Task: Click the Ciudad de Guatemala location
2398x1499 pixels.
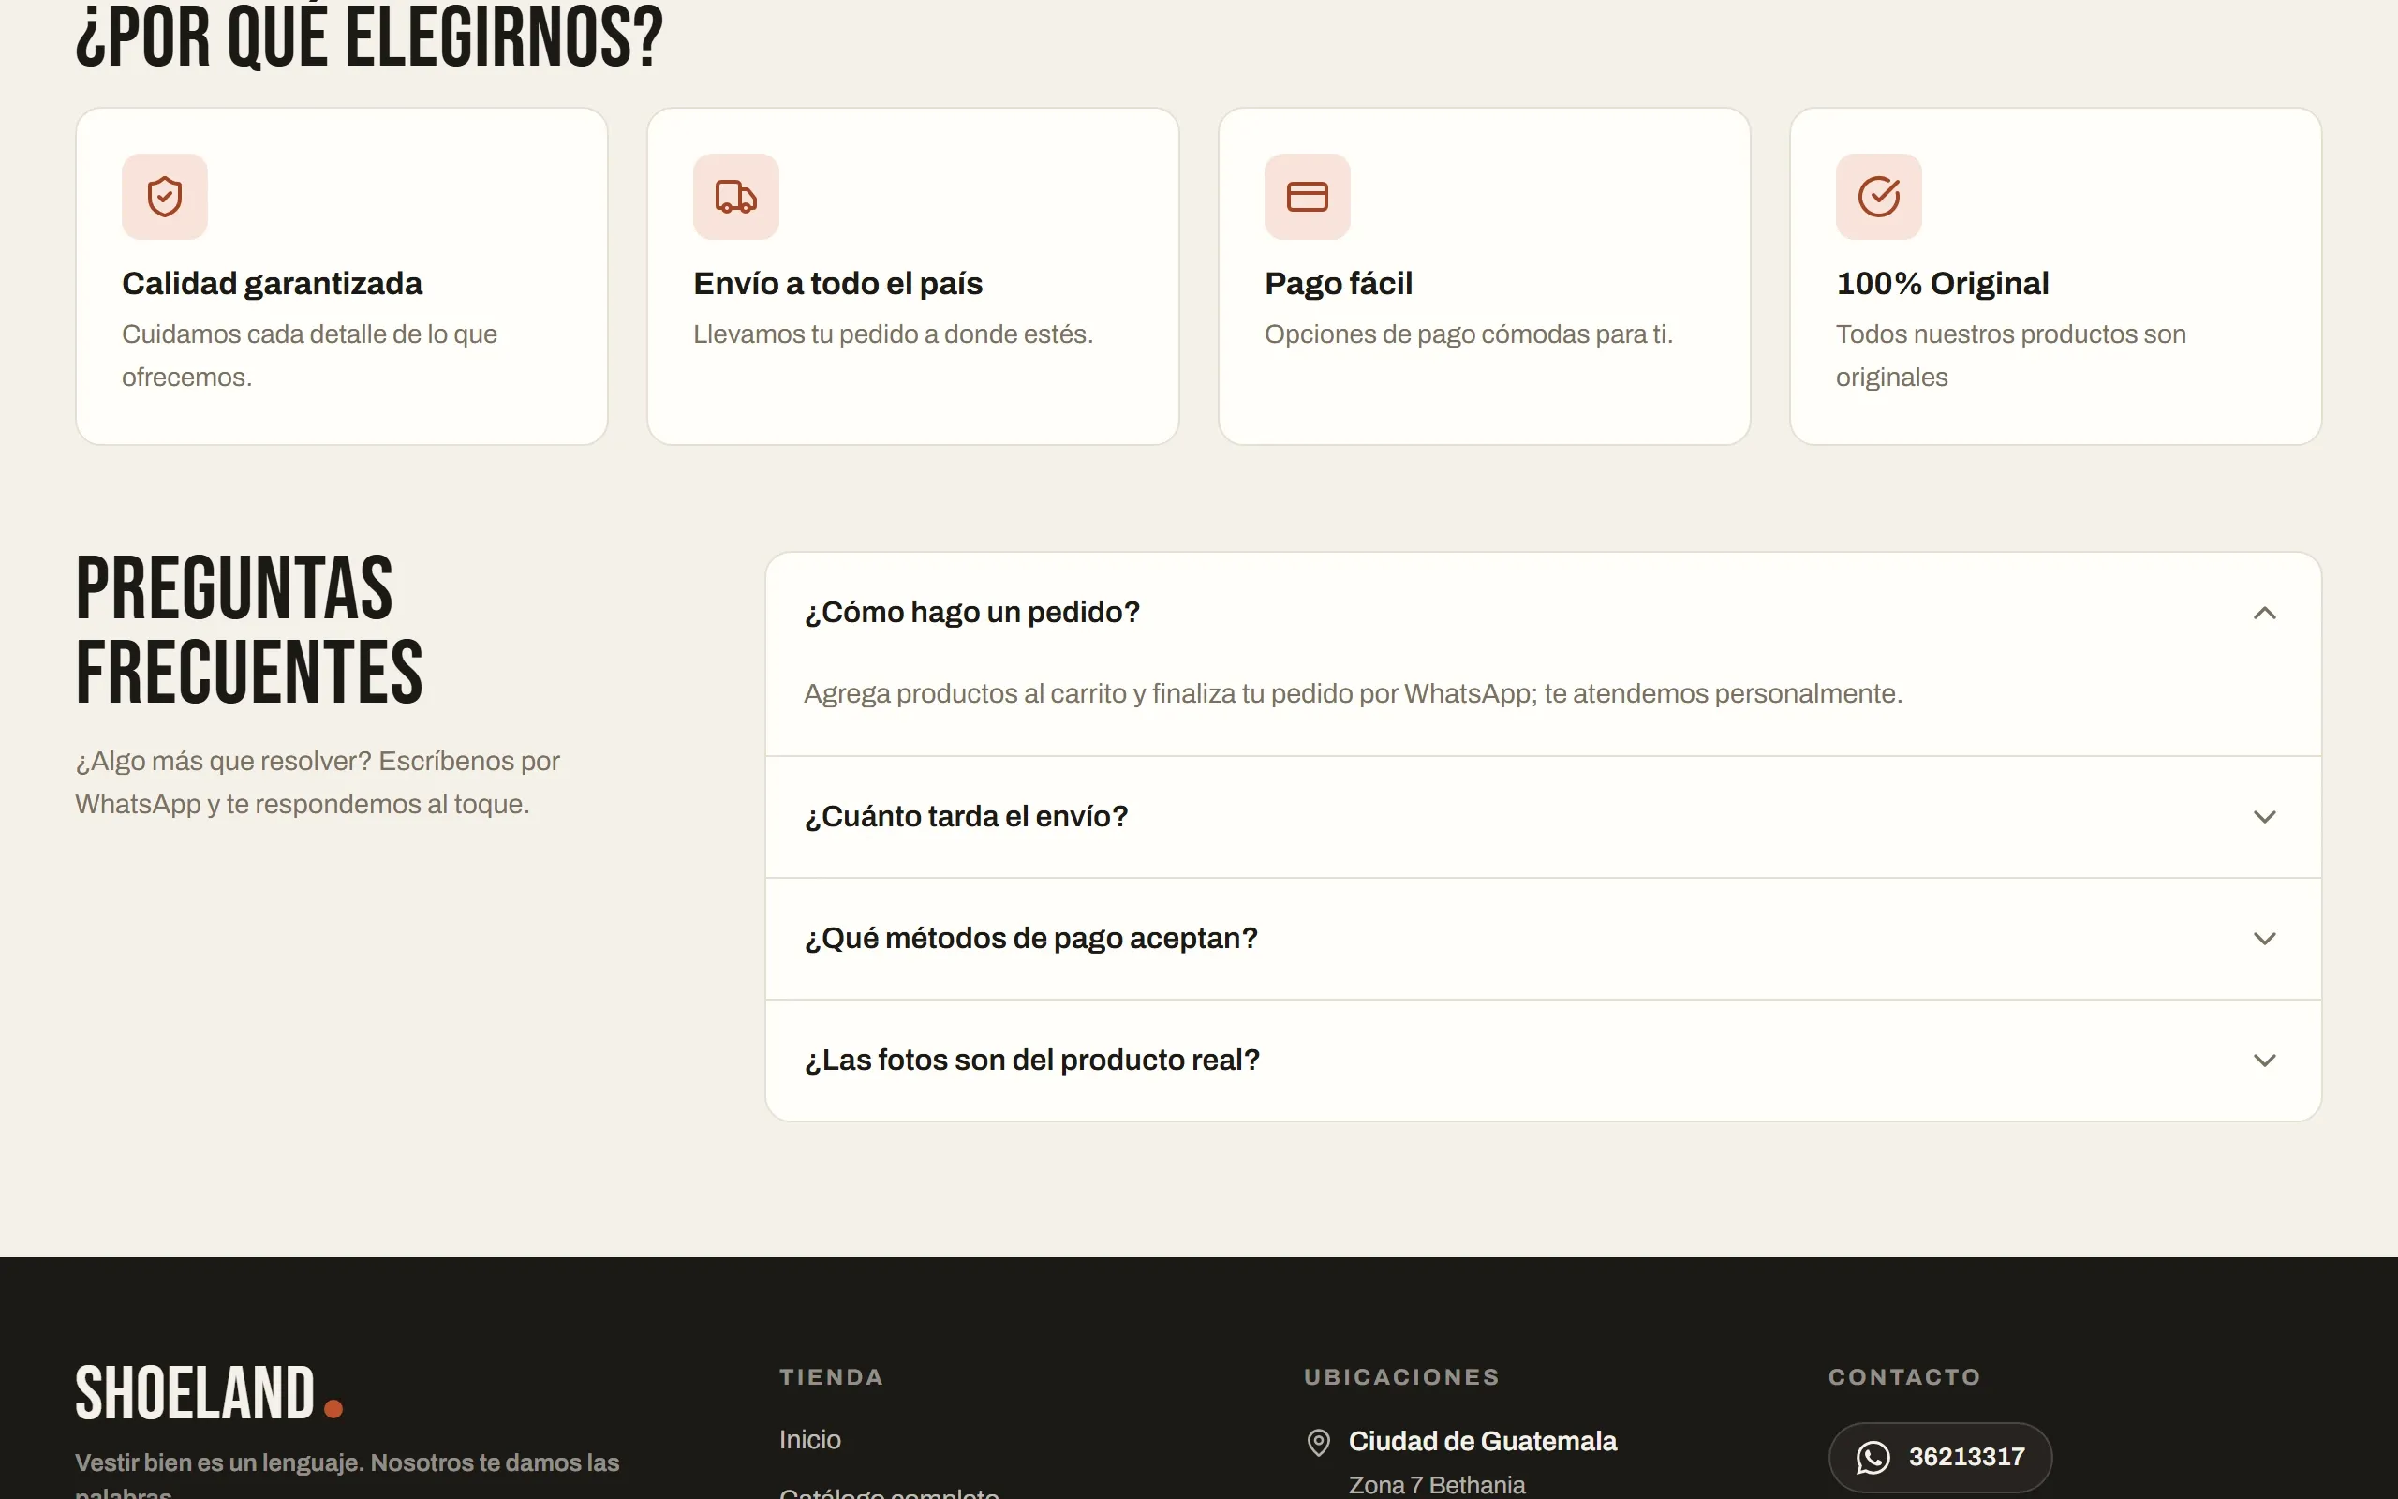Action: tap(1483, 1442)
